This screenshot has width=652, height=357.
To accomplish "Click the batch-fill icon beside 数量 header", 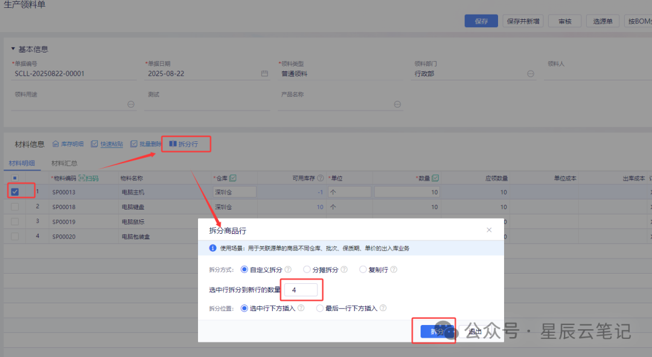I will (x=435, y=178).
